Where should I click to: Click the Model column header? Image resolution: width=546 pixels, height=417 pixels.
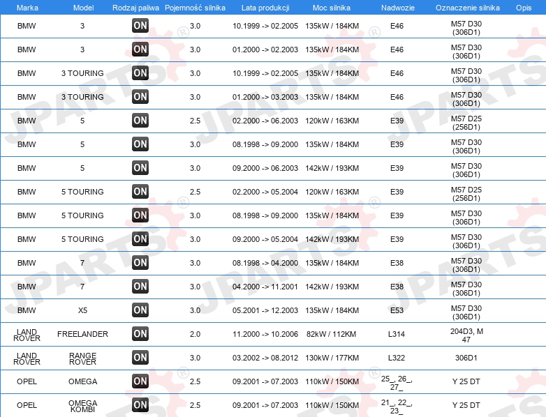tap(83, 8)
